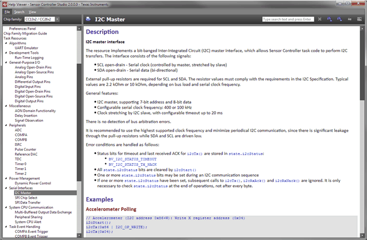Image resolution: width=367 pixels, height=240 pixels.
Task: Click the print icon beside I2C Master title
Action: tap(88, 19)
